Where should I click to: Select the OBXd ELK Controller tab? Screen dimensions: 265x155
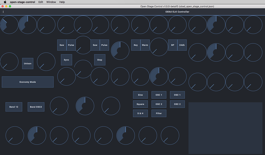click(177, 12)
